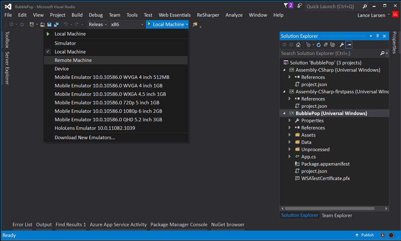Click the Show All Files icon
Viewport: 401px width, 241px height.
332,45
